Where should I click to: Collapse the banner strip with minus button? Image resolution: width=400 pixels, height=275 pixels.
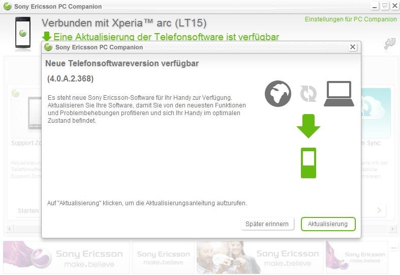coord(393,248)
